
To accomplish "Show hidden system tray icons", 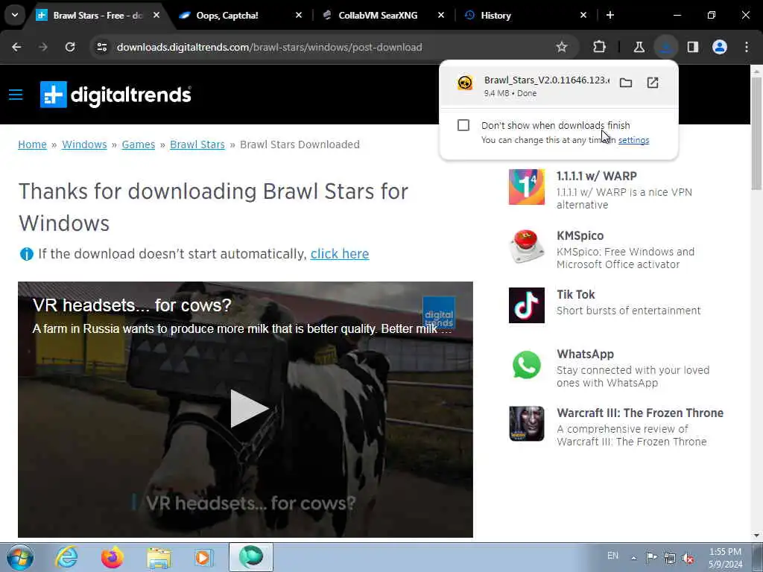I will pyautogui.click(x=633, y=558).
